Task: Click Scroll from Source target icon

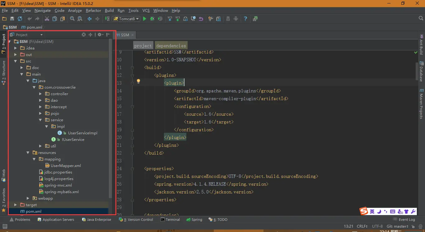Action: (83, 35)
